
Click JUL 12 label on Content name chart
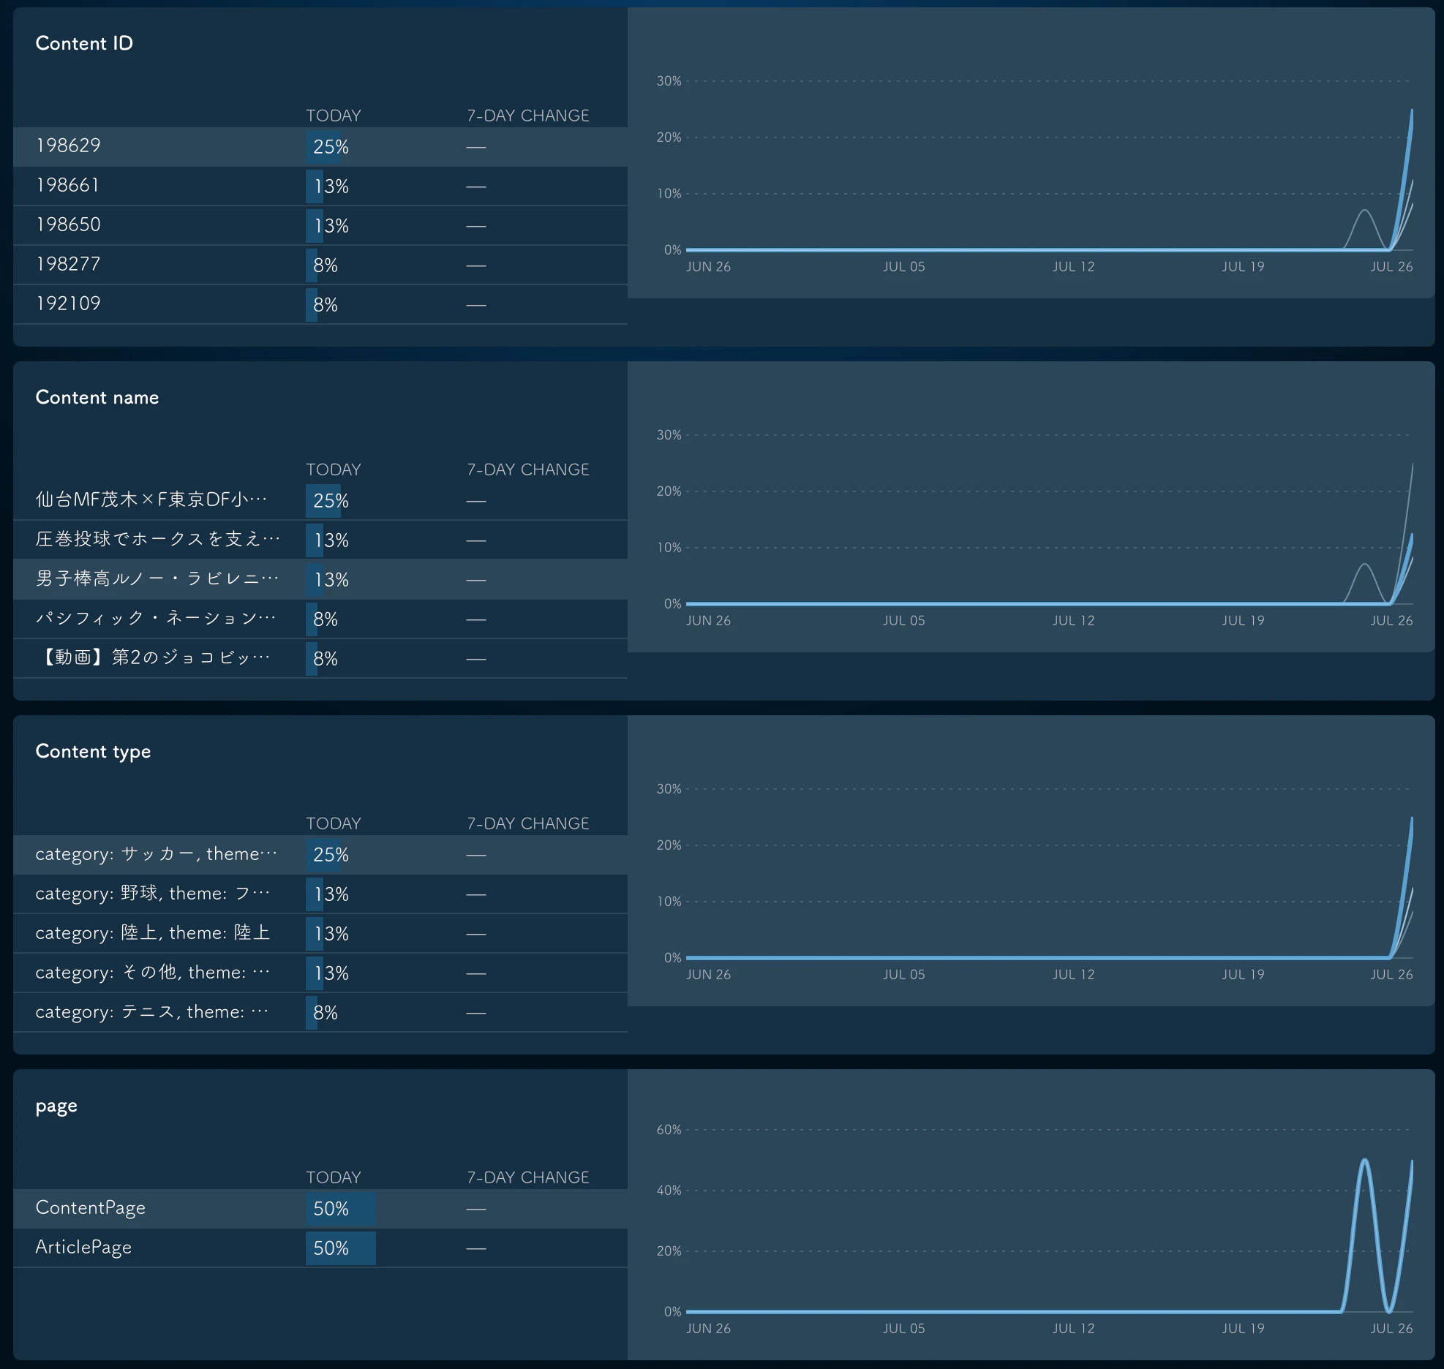tap(1073, 621)
